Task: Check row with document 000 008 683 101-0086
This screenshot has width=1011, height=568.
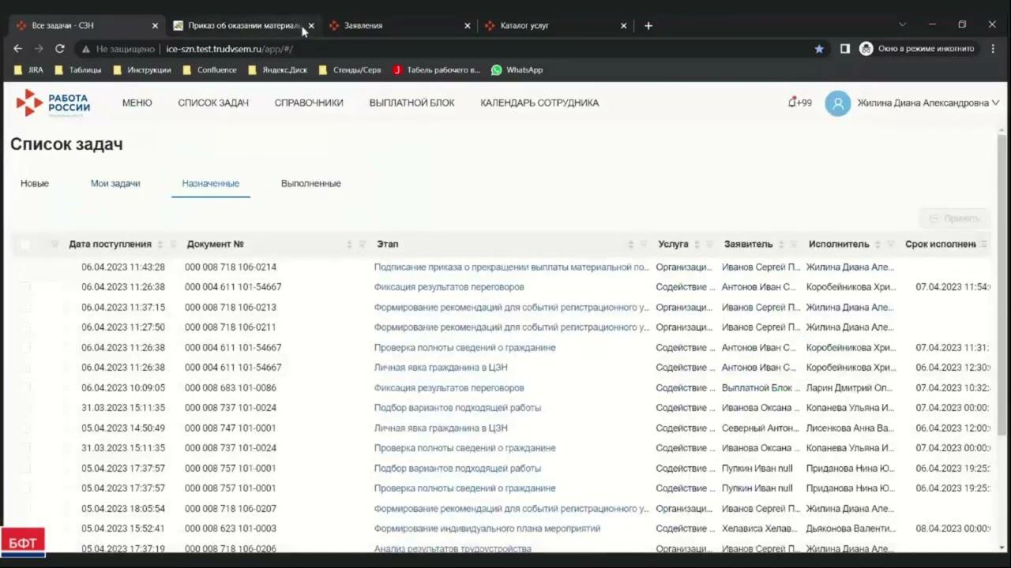Action: [x=25, y=388]
